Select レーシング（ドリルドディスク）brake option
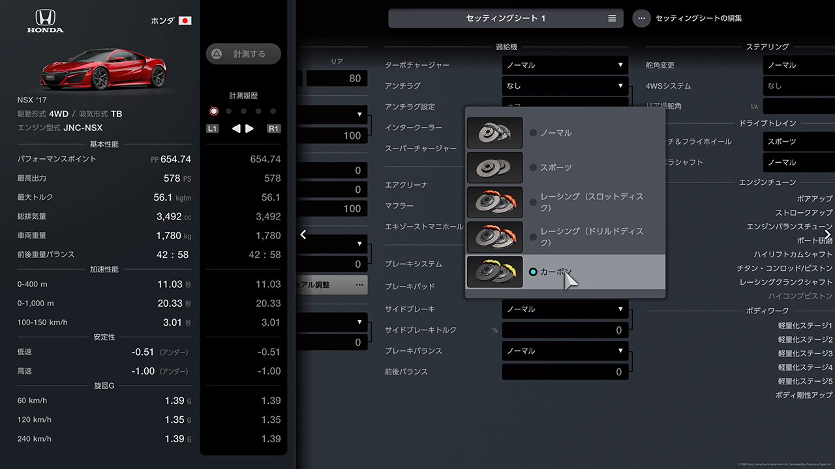 (x=566, y=236)
